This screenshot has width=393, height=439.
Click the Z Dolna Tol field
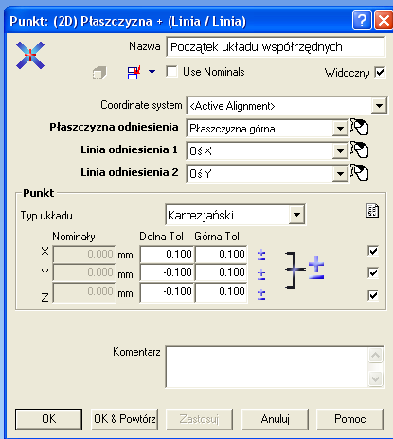167,291
